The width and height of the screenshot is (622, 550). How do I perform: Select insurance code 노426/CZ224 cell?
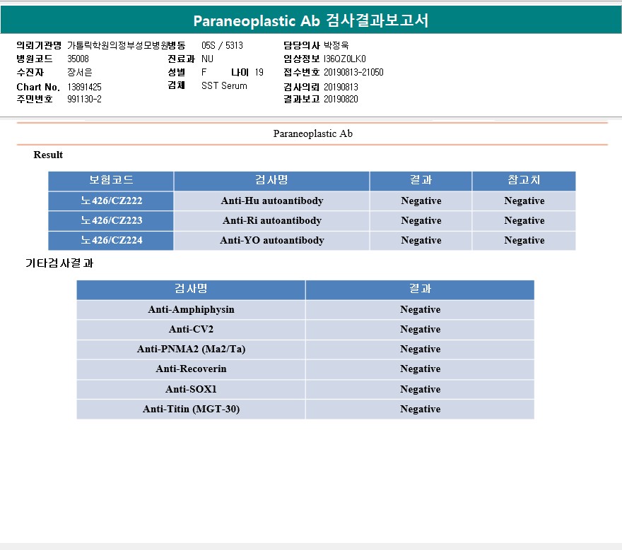(111, 241)
